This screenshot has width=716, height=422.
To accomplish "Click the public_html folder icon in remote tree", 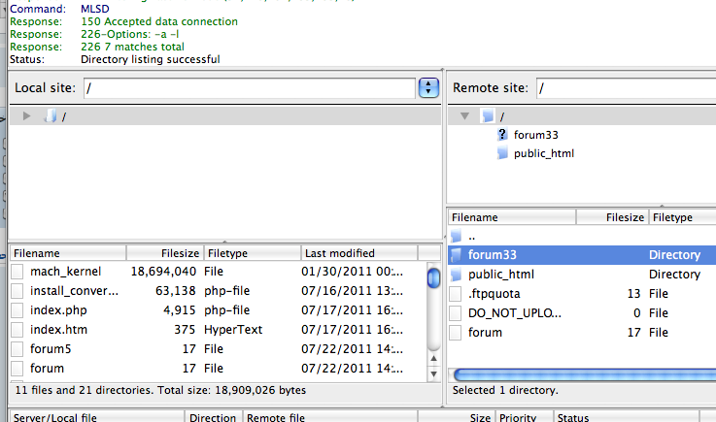I will pos(502,153).
